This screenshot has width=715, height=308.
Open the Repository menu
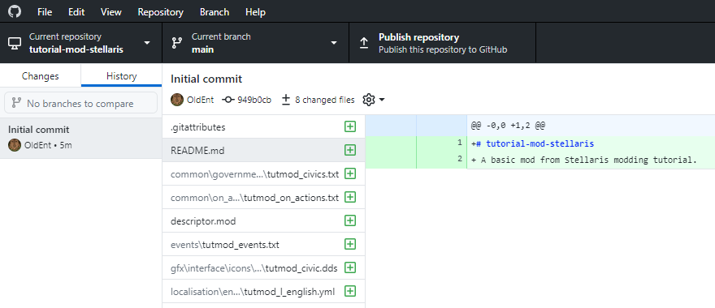click(x=161, y=12)
